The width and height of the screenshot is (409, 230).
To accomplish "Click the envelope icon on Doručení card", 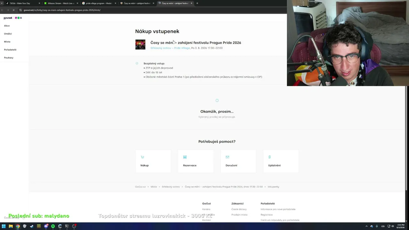I will [228, 157].
